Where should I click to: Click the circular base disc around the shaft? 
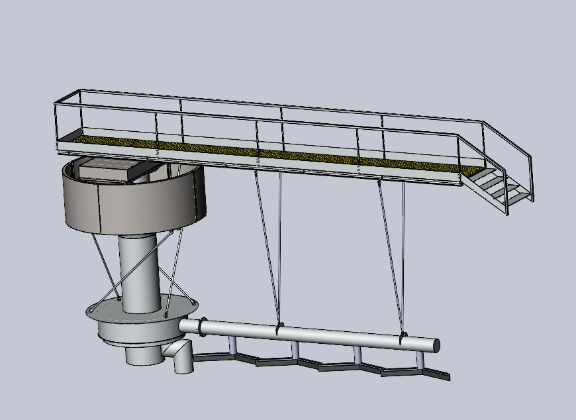click(x=142, y=319)
